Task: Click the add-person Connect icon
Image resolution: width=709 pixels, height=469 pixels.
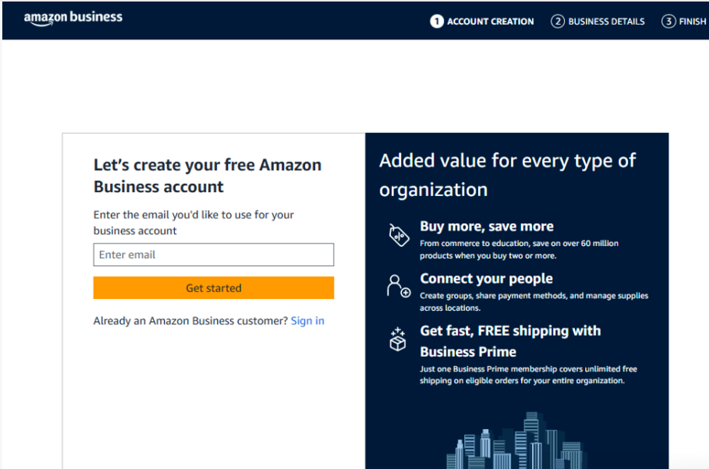Action: (398, 286)
